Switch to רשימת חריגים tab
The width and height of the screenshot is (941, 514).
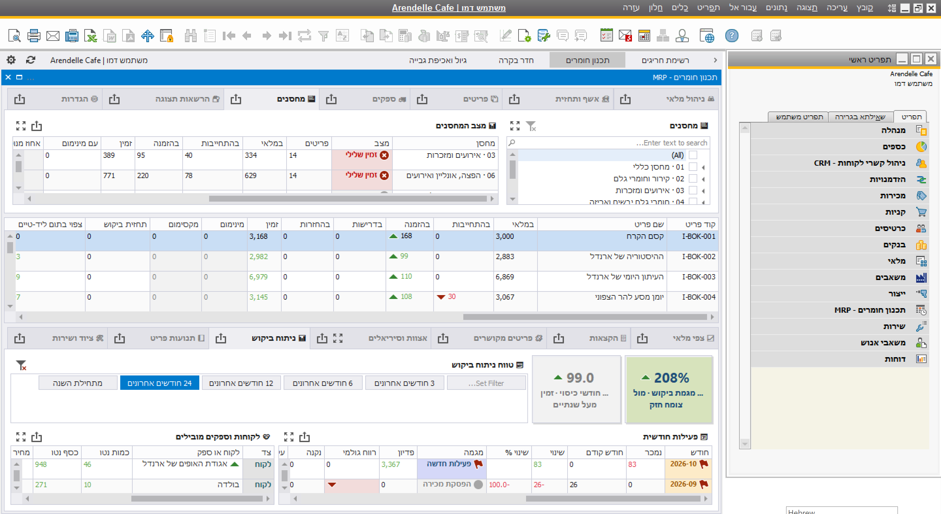tap(666, 60)
